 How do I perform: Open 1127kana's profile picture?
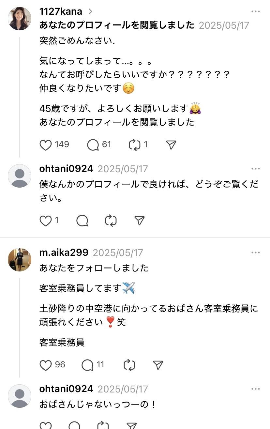click(x=20, y=19)
